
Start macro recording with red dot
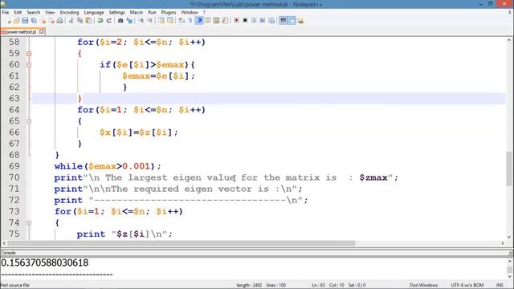point(236,21)
